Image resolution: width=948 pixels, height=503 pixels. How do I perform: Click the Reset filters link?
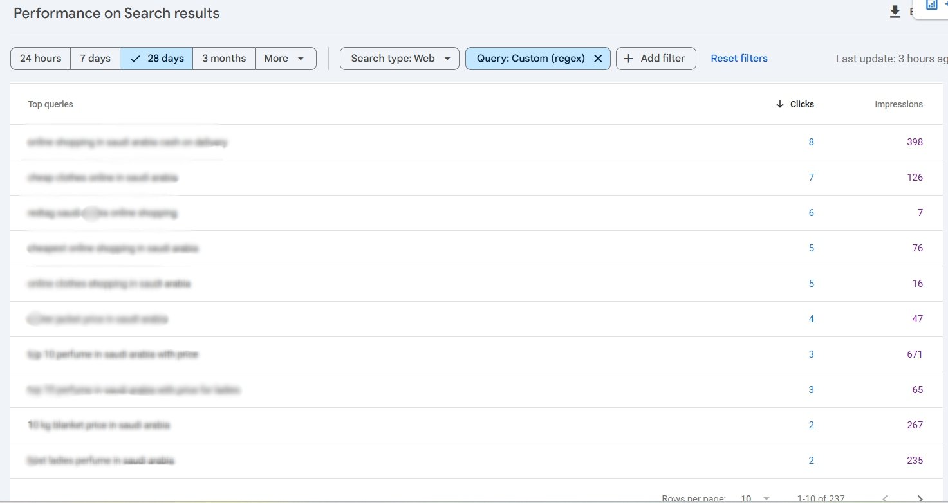pyautogui.click(x=739, y=59)
